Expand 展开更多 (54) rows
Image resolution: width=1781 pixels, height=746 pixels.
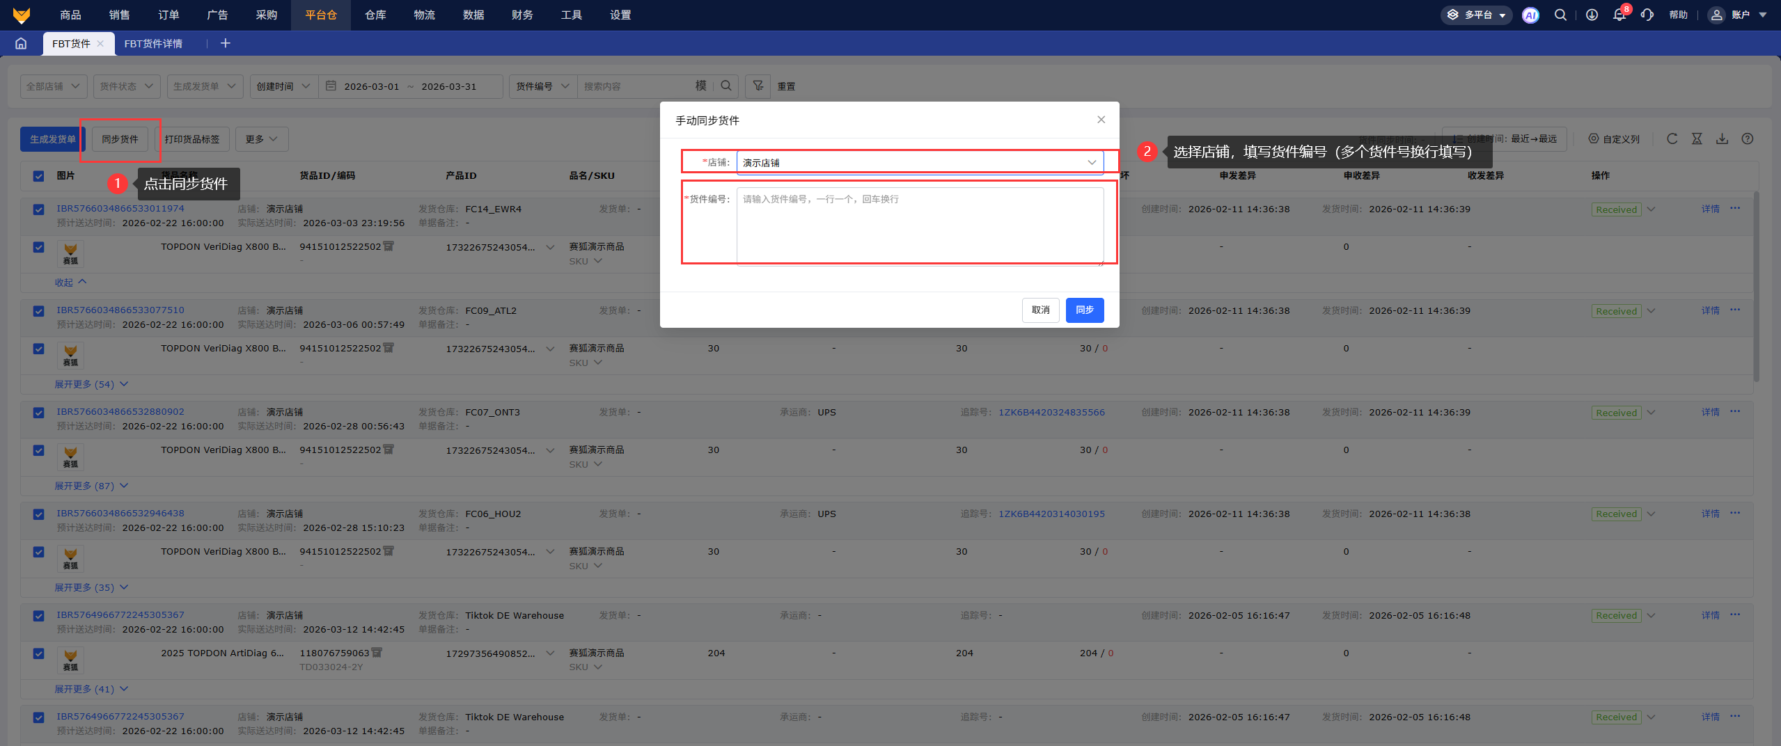tap(91, 384)
